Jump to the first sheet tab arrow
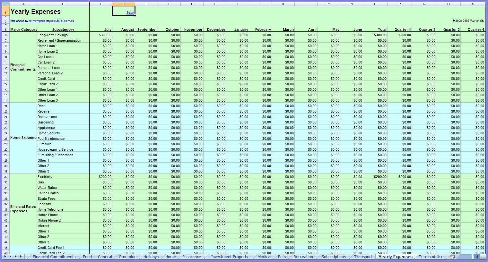The image size is (488, 262). 6,257
